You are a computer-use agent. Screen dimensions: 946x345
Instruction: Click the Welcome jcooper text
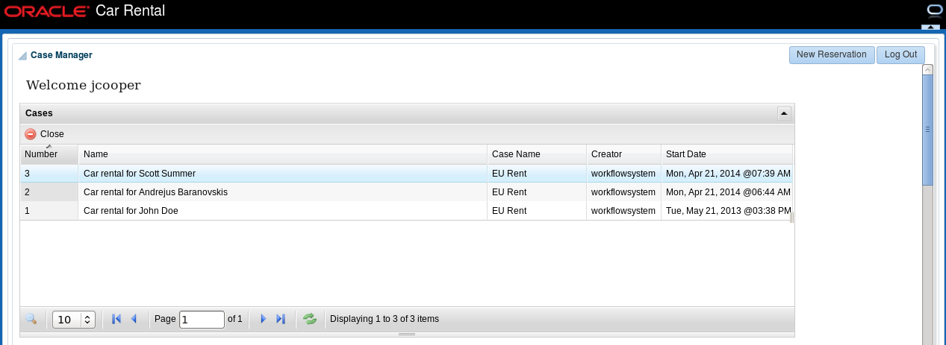(x=84, y=85)
